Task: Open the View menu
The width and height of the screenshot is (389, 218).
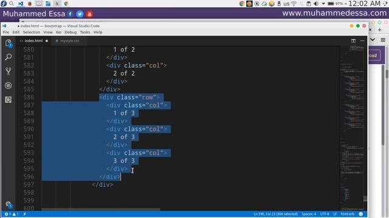Action: 48,32
